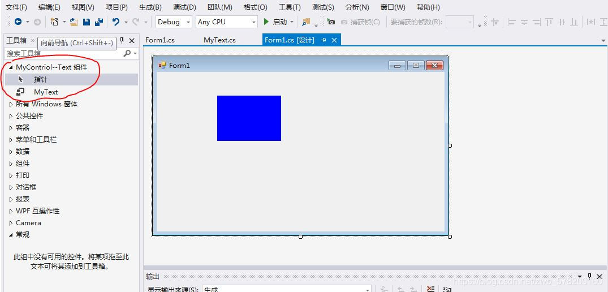Screen dimensions: 608x292
Task: Click the Redo arrow icon
Action: 135,22
